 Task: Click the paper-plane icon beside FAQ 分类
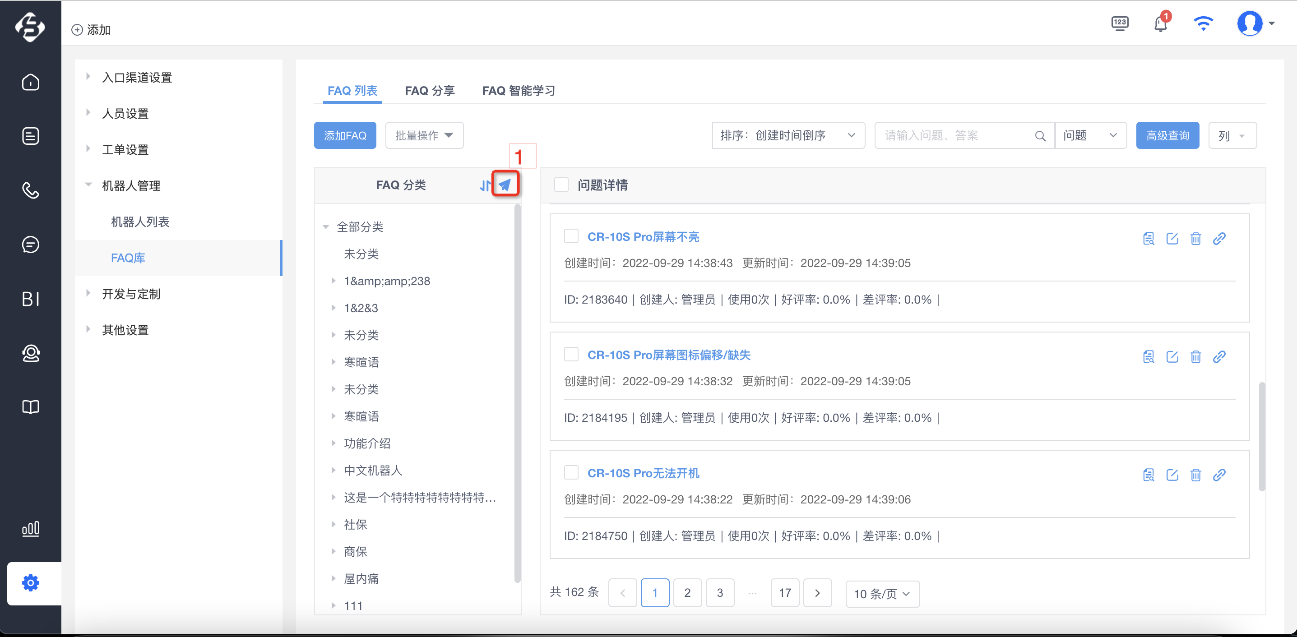(505, 185)
